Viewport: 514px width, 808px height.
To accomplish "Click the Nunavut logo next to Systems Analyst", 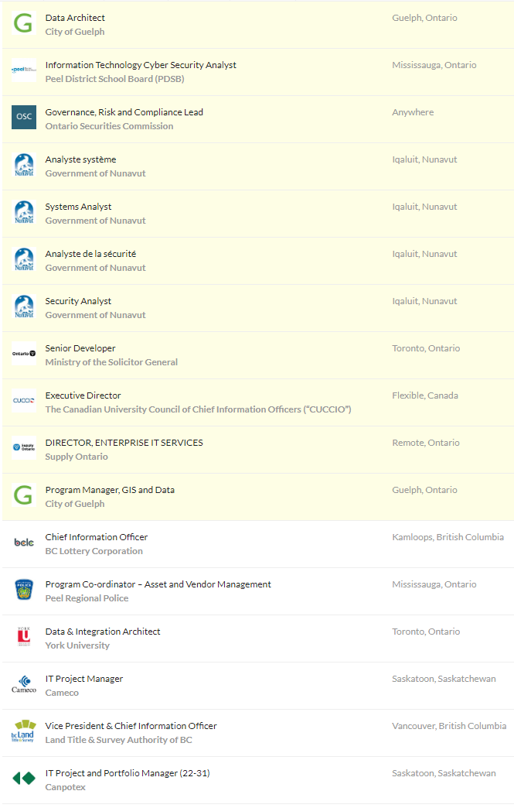I will [x=24, y=213].
